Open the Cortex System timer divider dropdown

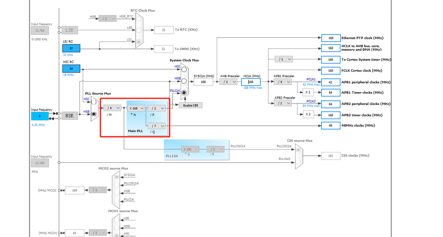pos(284,59)
